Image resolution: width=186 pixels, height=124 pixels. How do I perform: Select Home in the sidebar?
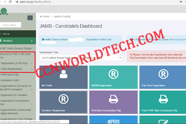point(18,34)
